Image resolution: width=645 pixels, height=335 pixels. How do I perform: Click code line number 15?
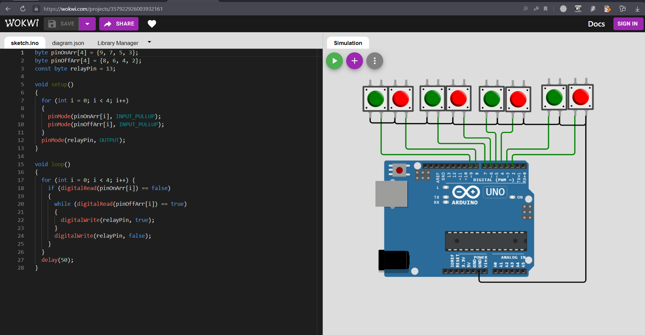(x=21, y=164)
